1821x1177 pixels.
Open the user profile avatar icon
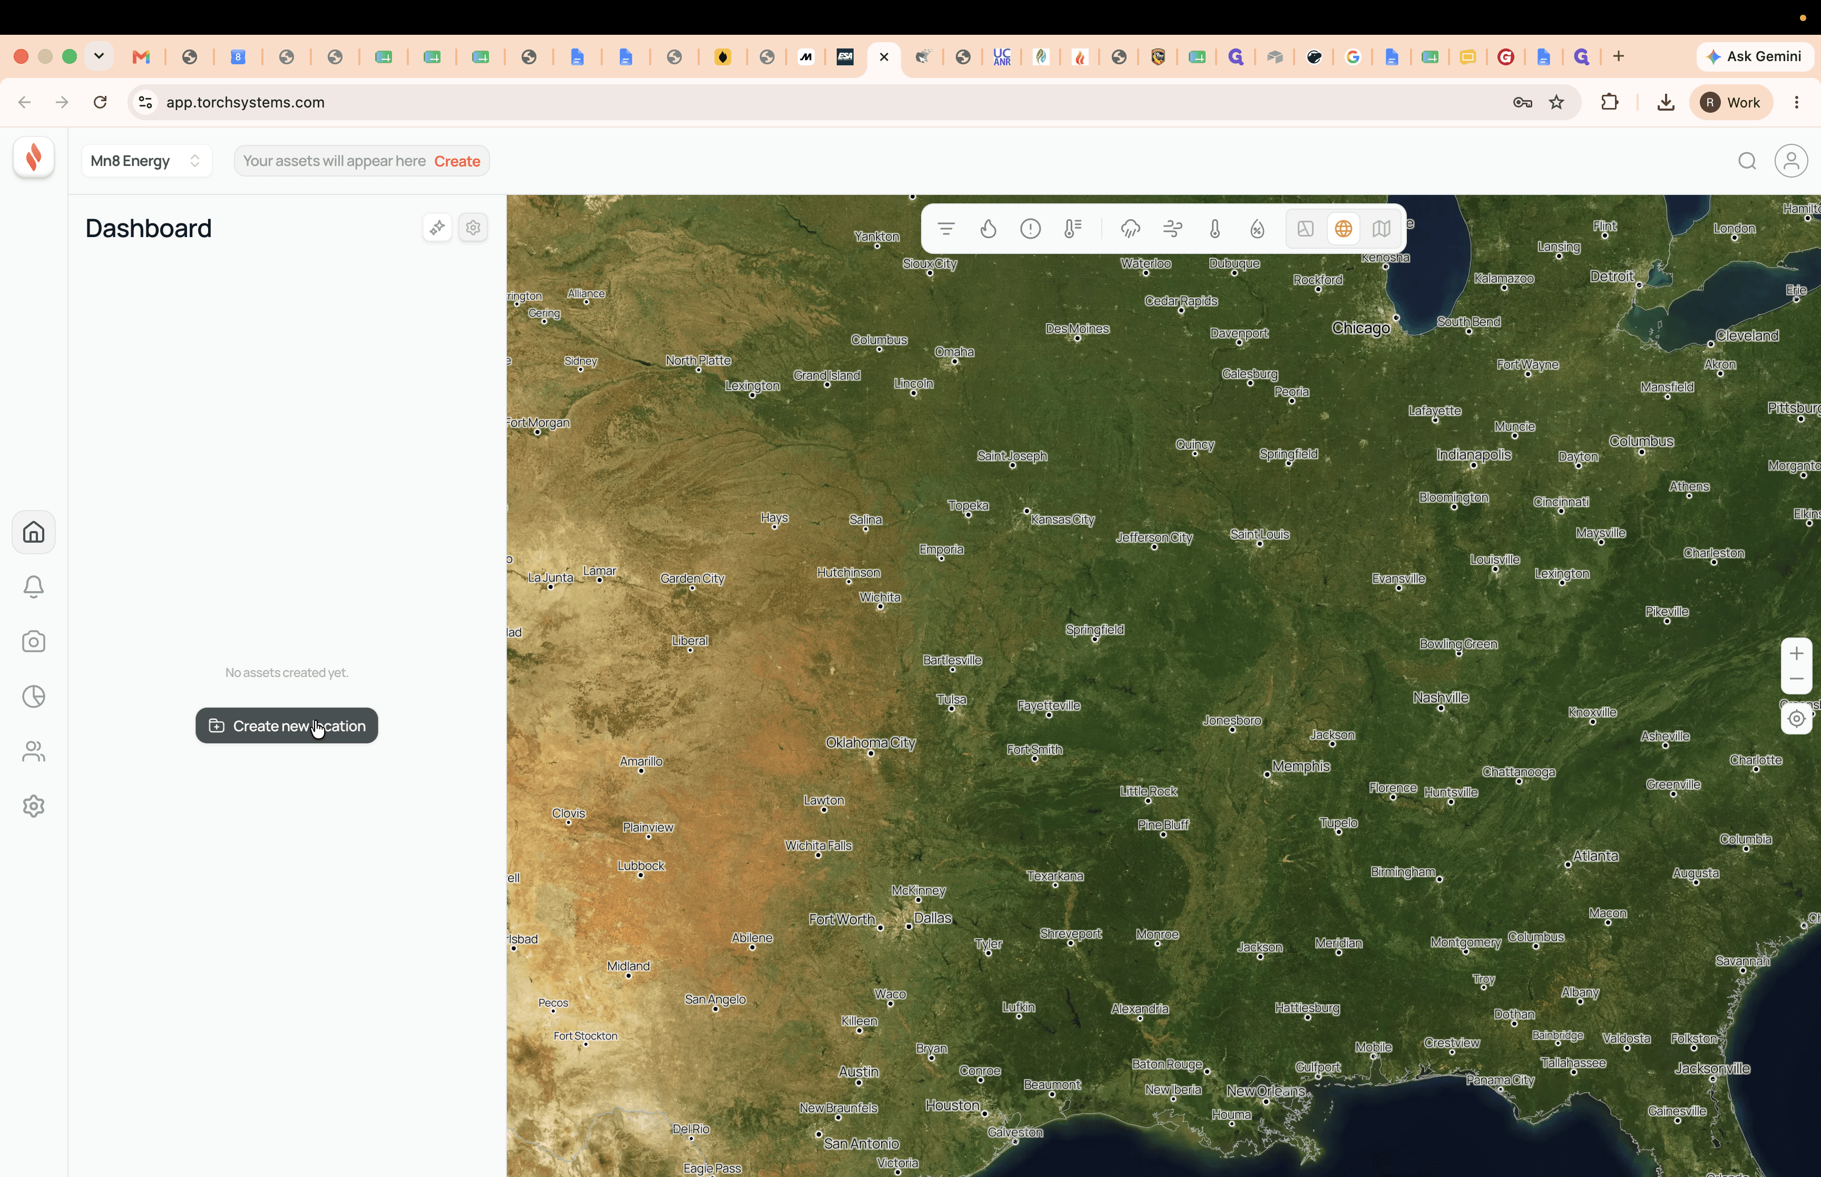coord(1792,161)
